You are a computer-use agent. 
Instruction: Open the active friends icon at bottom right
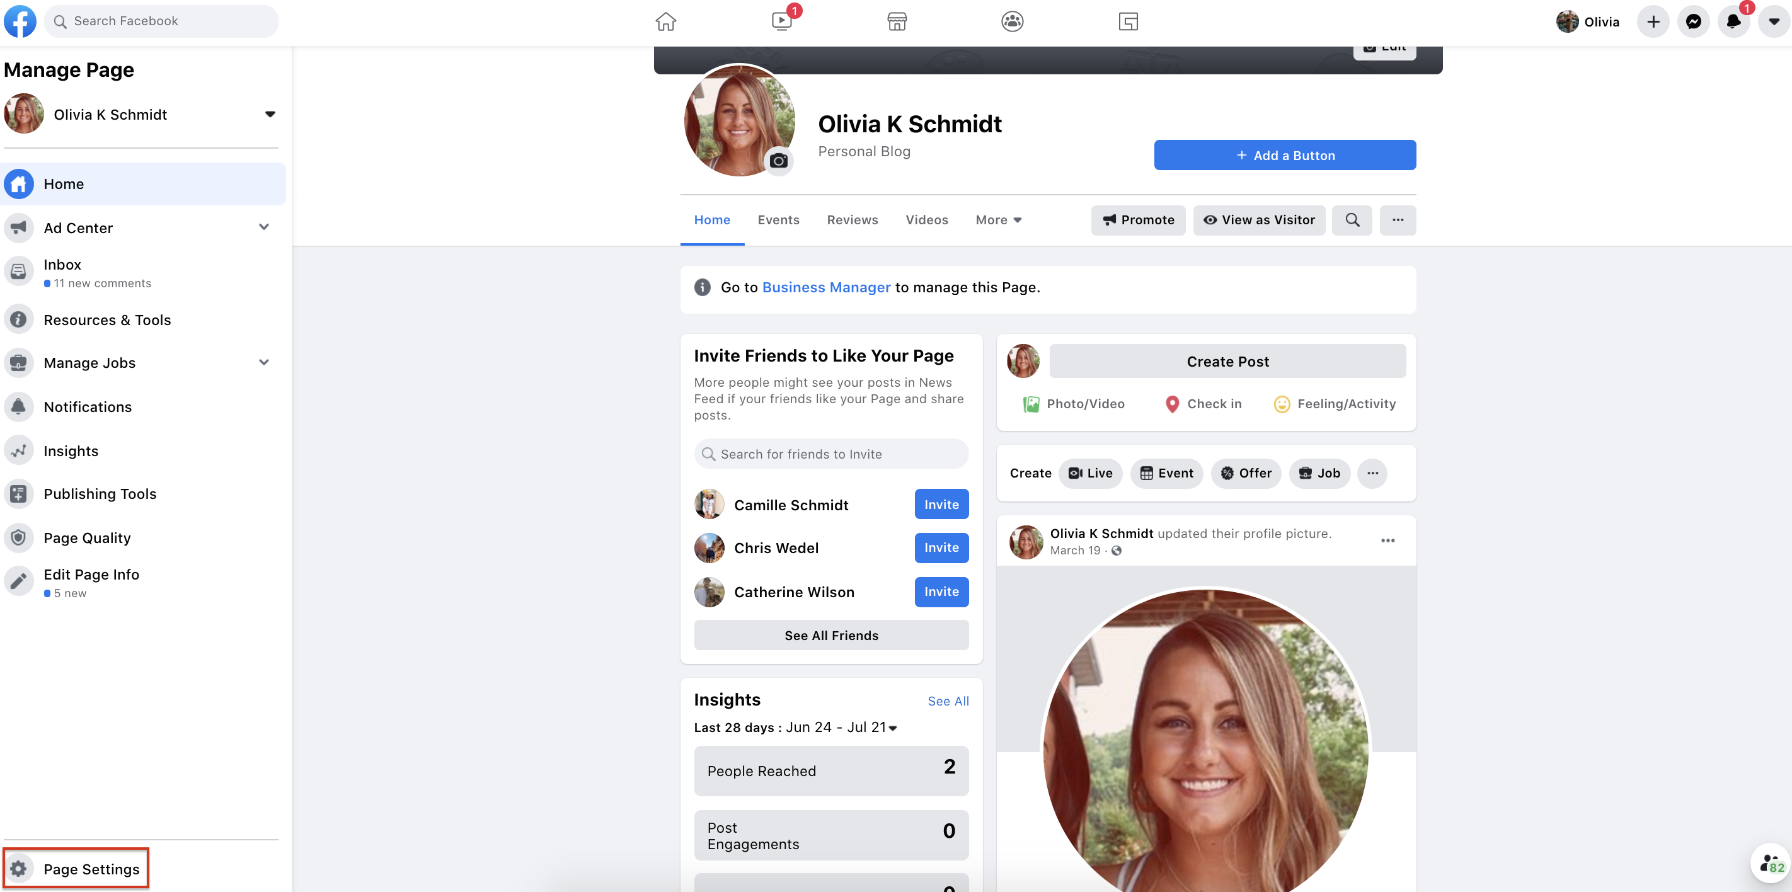(1771, 864)
